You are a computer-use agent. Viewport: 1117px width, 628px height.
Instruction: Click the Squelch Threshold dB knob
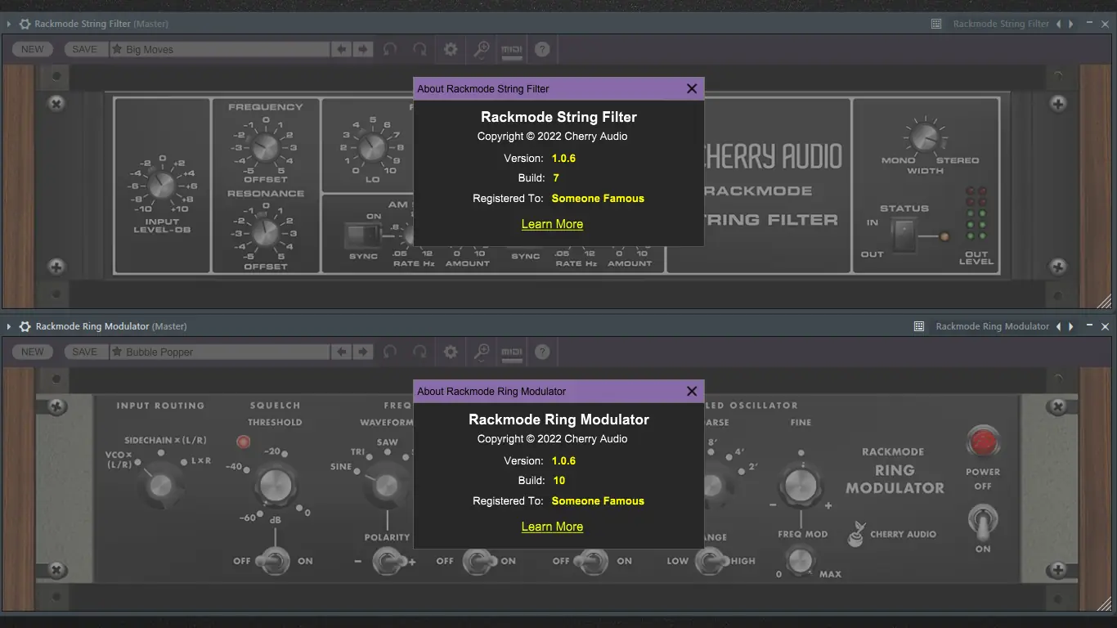point(275,486)
